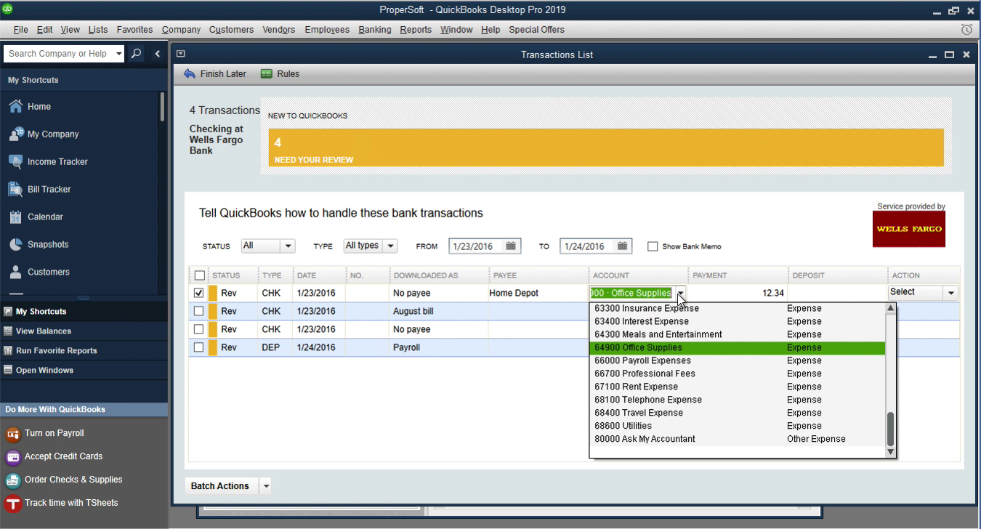The width and height of the screenshot is (981, 529).
Task: Open the FROM date calendar picker
Action: (x=512, y=246)
